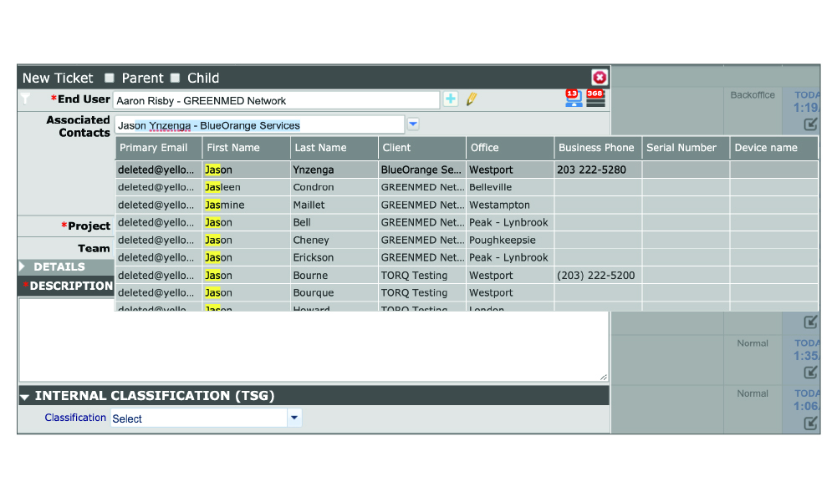
Task: Click the red close icon on New Ticket
Action: [599, 78]
